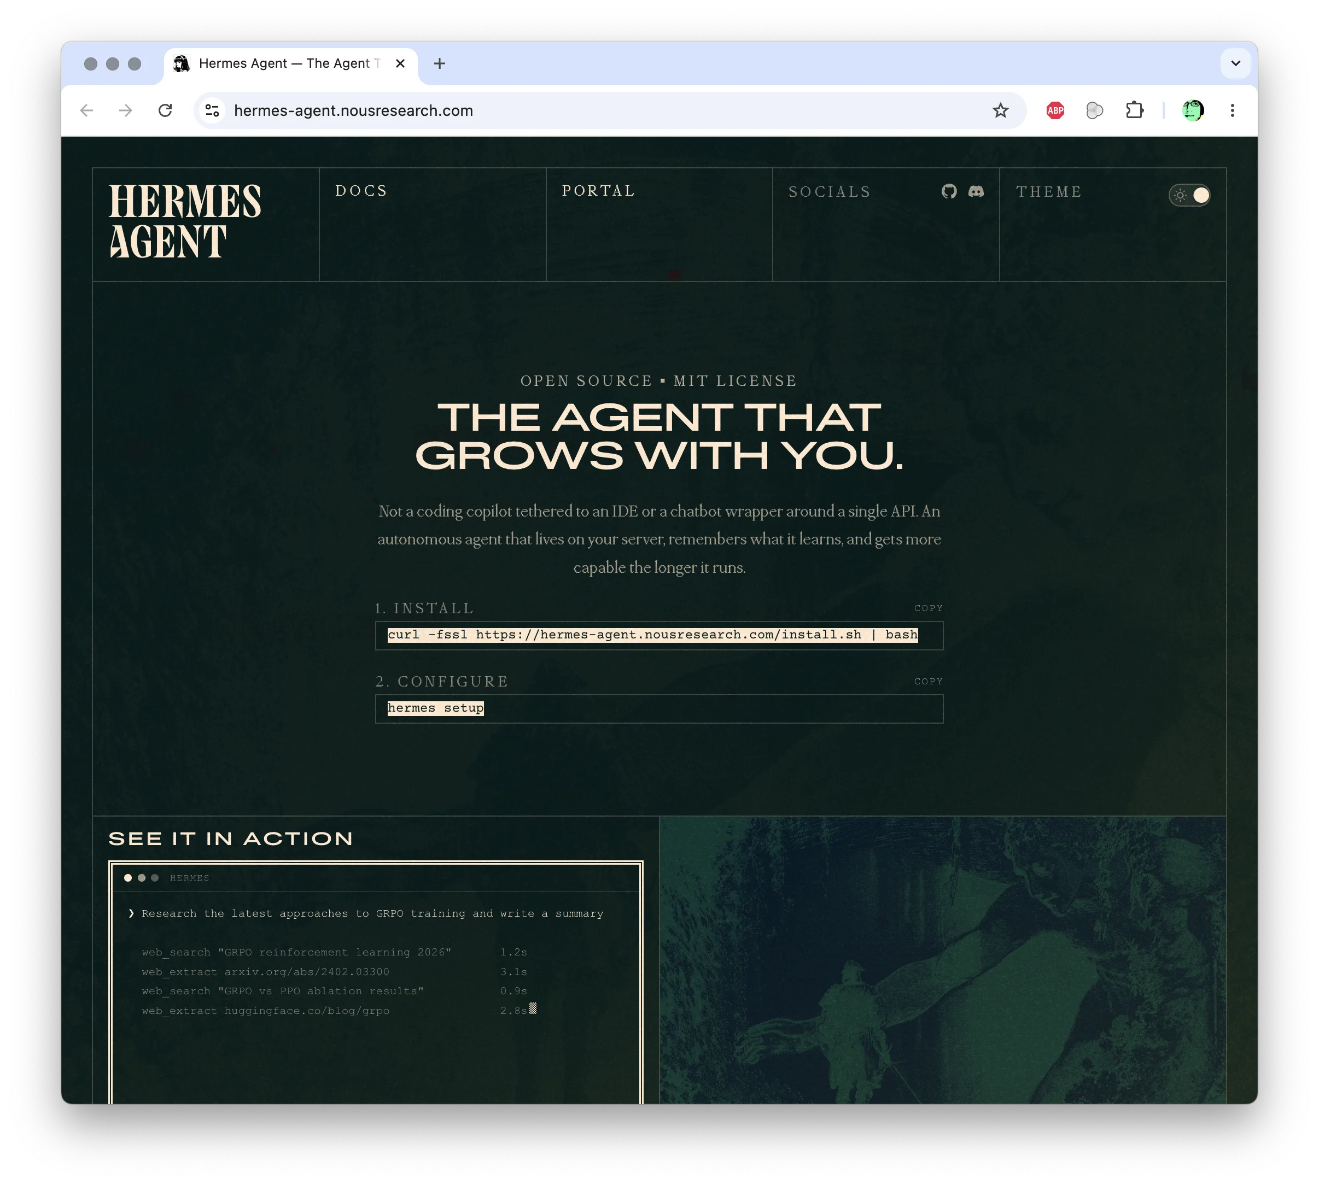Click 'The Agent That Grows With You' headline

point(659,436)
